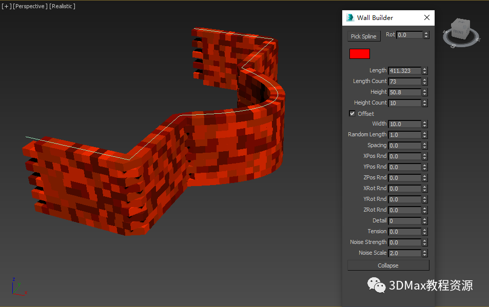Viewport: 489px width, 307px height.
Task: Click the Height value field
Action: [x=404, y=92]
